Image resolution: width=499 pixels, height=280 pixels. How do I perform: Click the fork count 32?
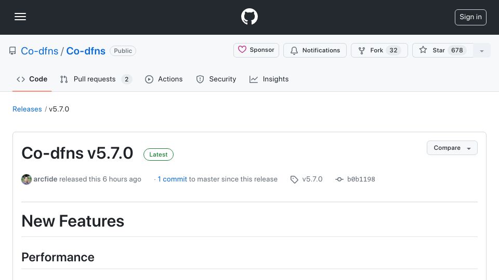pos(393,50)
